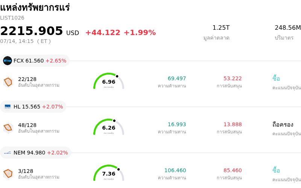
Task: Open the radar chart icon for NEM
Action: [8, 174]
